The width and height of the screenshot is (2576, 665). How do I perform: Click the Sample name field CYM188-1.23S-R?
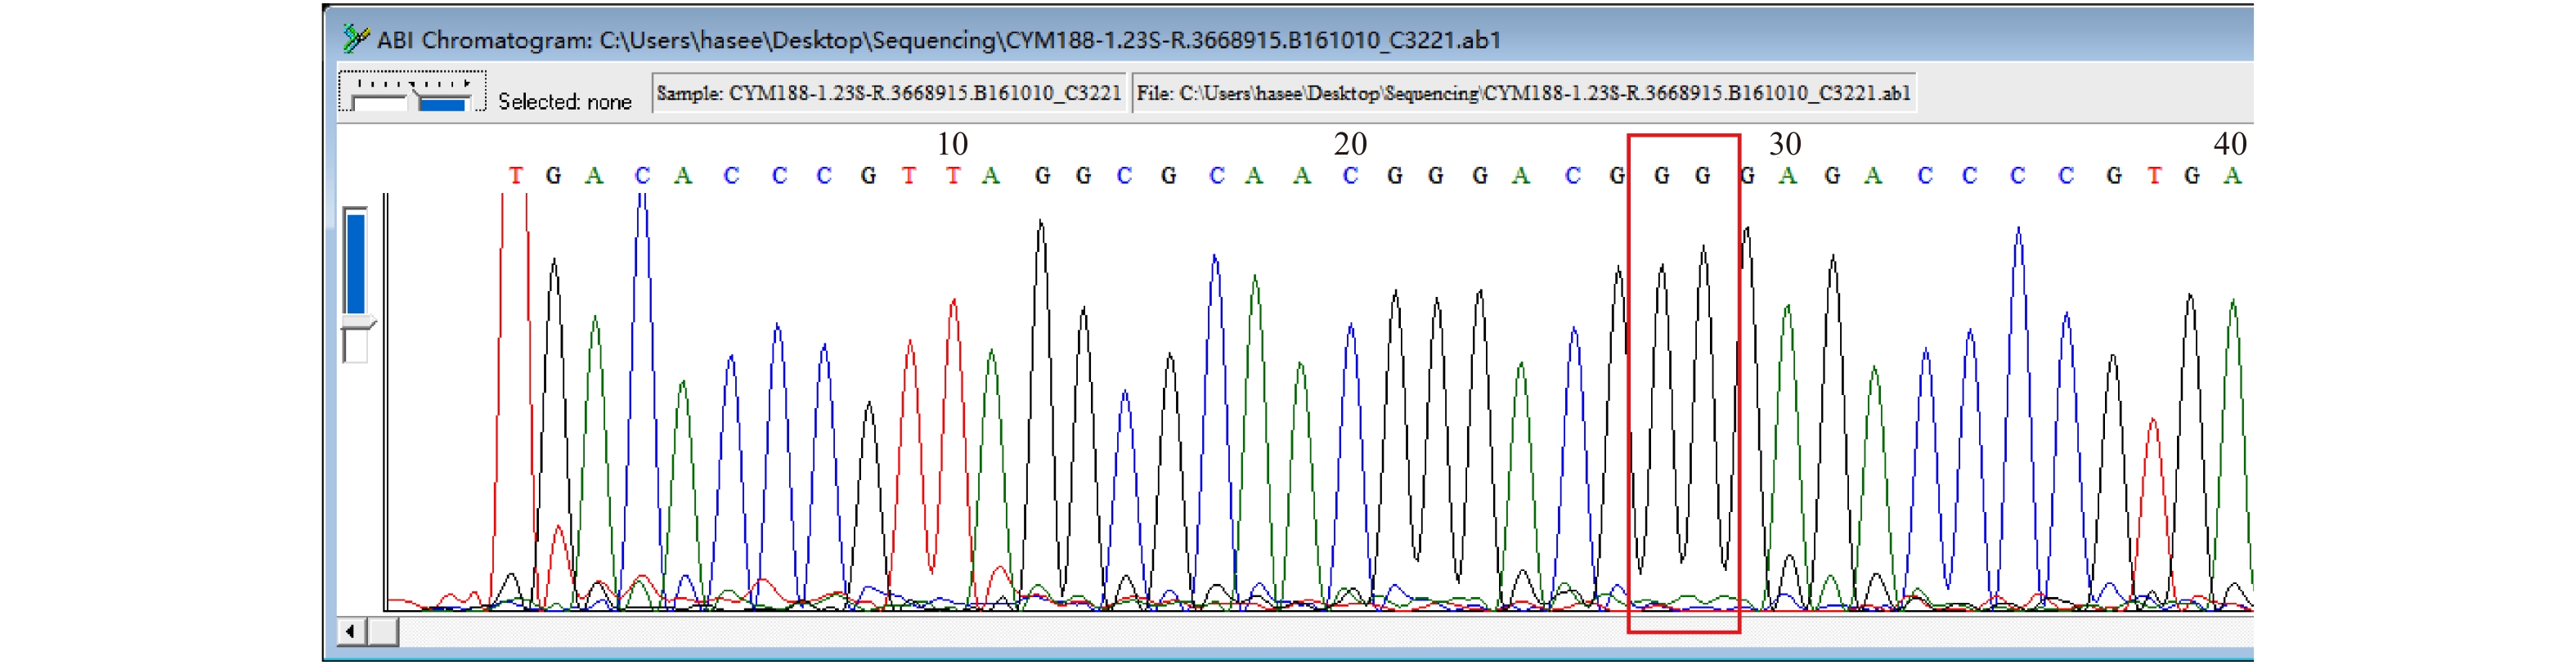coord(889,93)
